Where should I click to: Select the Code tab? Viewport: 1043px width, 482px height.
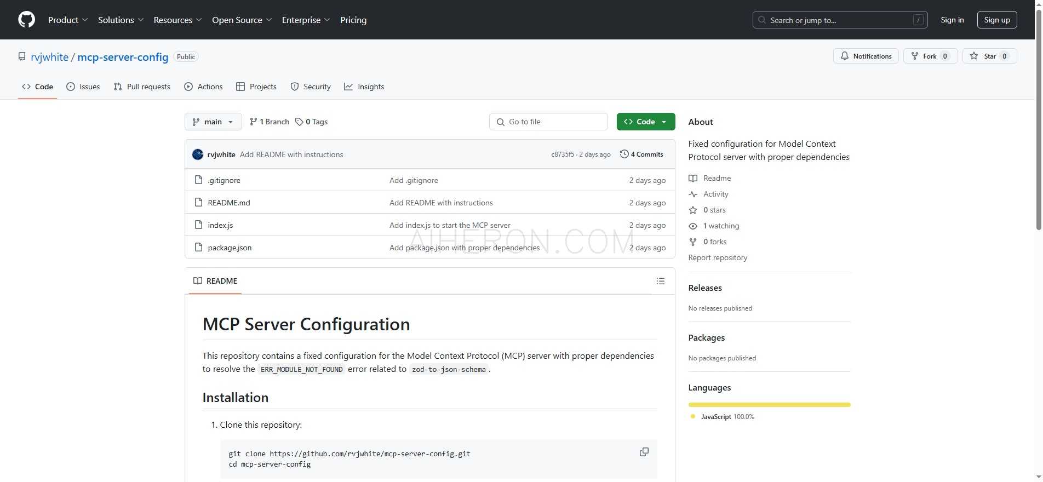coord(37,87)
